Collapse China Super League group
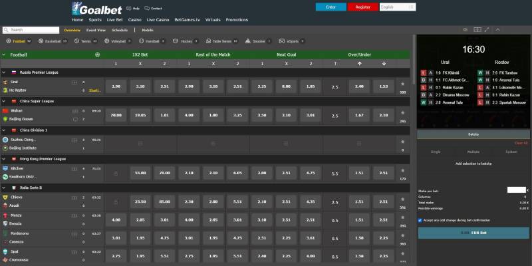This screenshot has height=266, width=532. pos(4,101)
